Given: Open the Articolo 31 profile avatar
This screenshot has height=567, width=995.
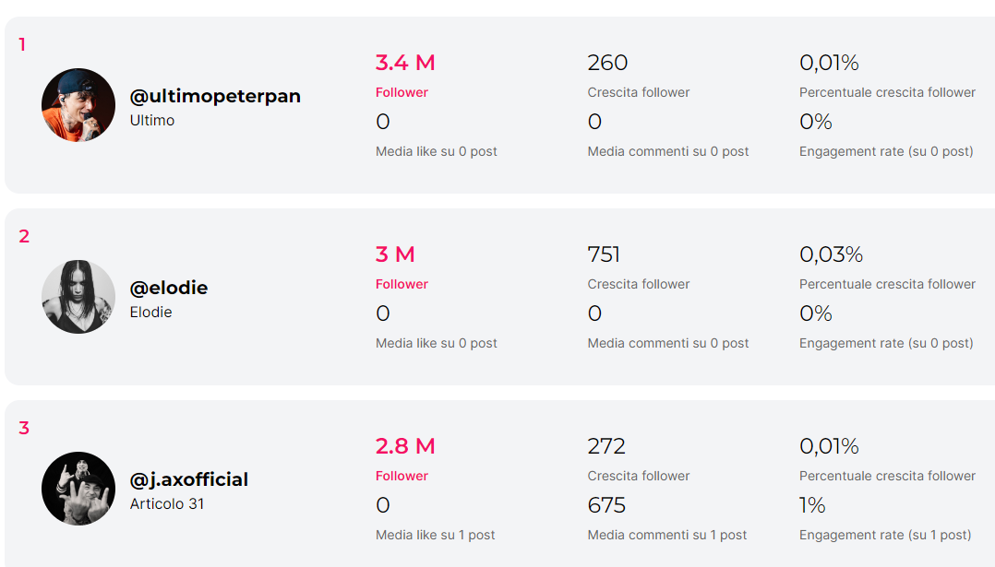Looking at the screenshot, I should (78, 489).
